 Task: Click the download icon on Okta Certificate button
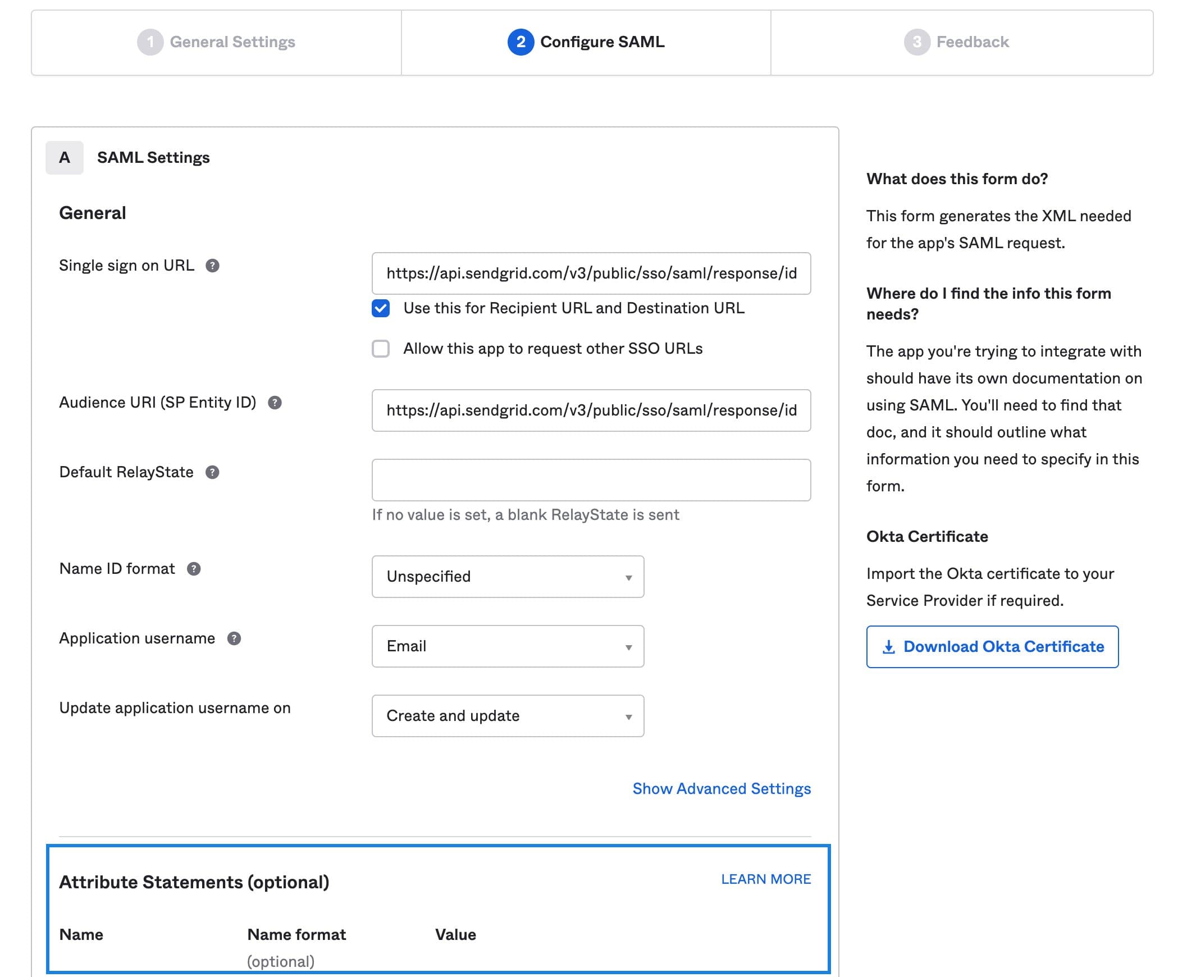tap(890, 647)
